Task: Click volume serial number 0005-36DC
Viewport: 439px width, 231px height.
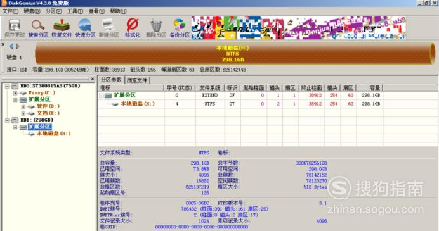Action: (x=197, y=203)
